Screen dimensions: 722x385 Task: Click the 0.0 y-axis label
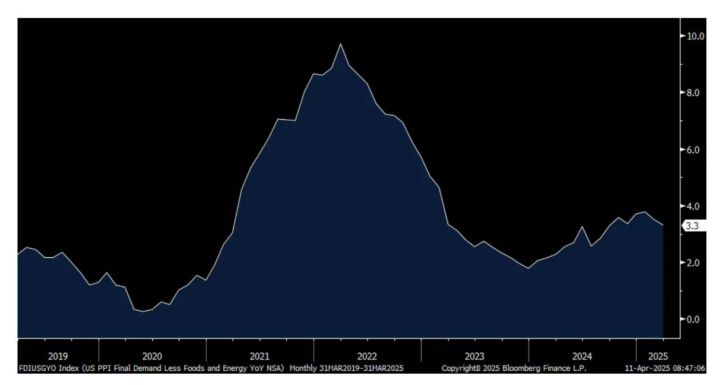[x=693, y=319]
